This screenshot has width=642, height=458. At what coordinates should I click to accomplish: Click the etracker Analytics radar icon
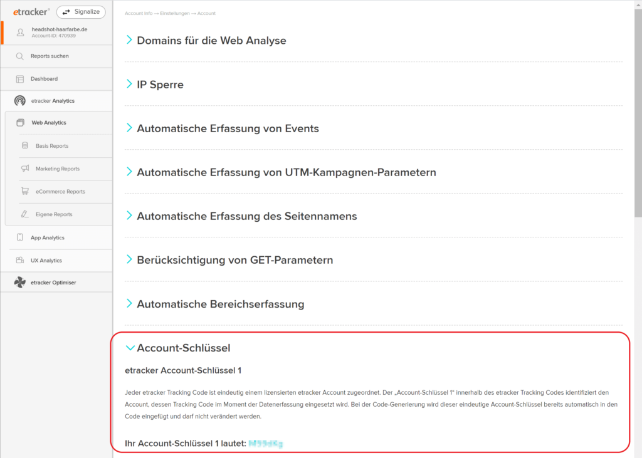pos(19,101)
